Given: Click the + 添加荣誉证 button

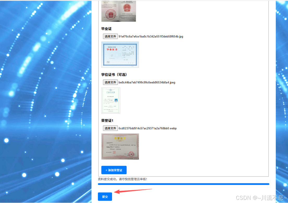Looking at the screenshot, I should [x=114, y=170].
